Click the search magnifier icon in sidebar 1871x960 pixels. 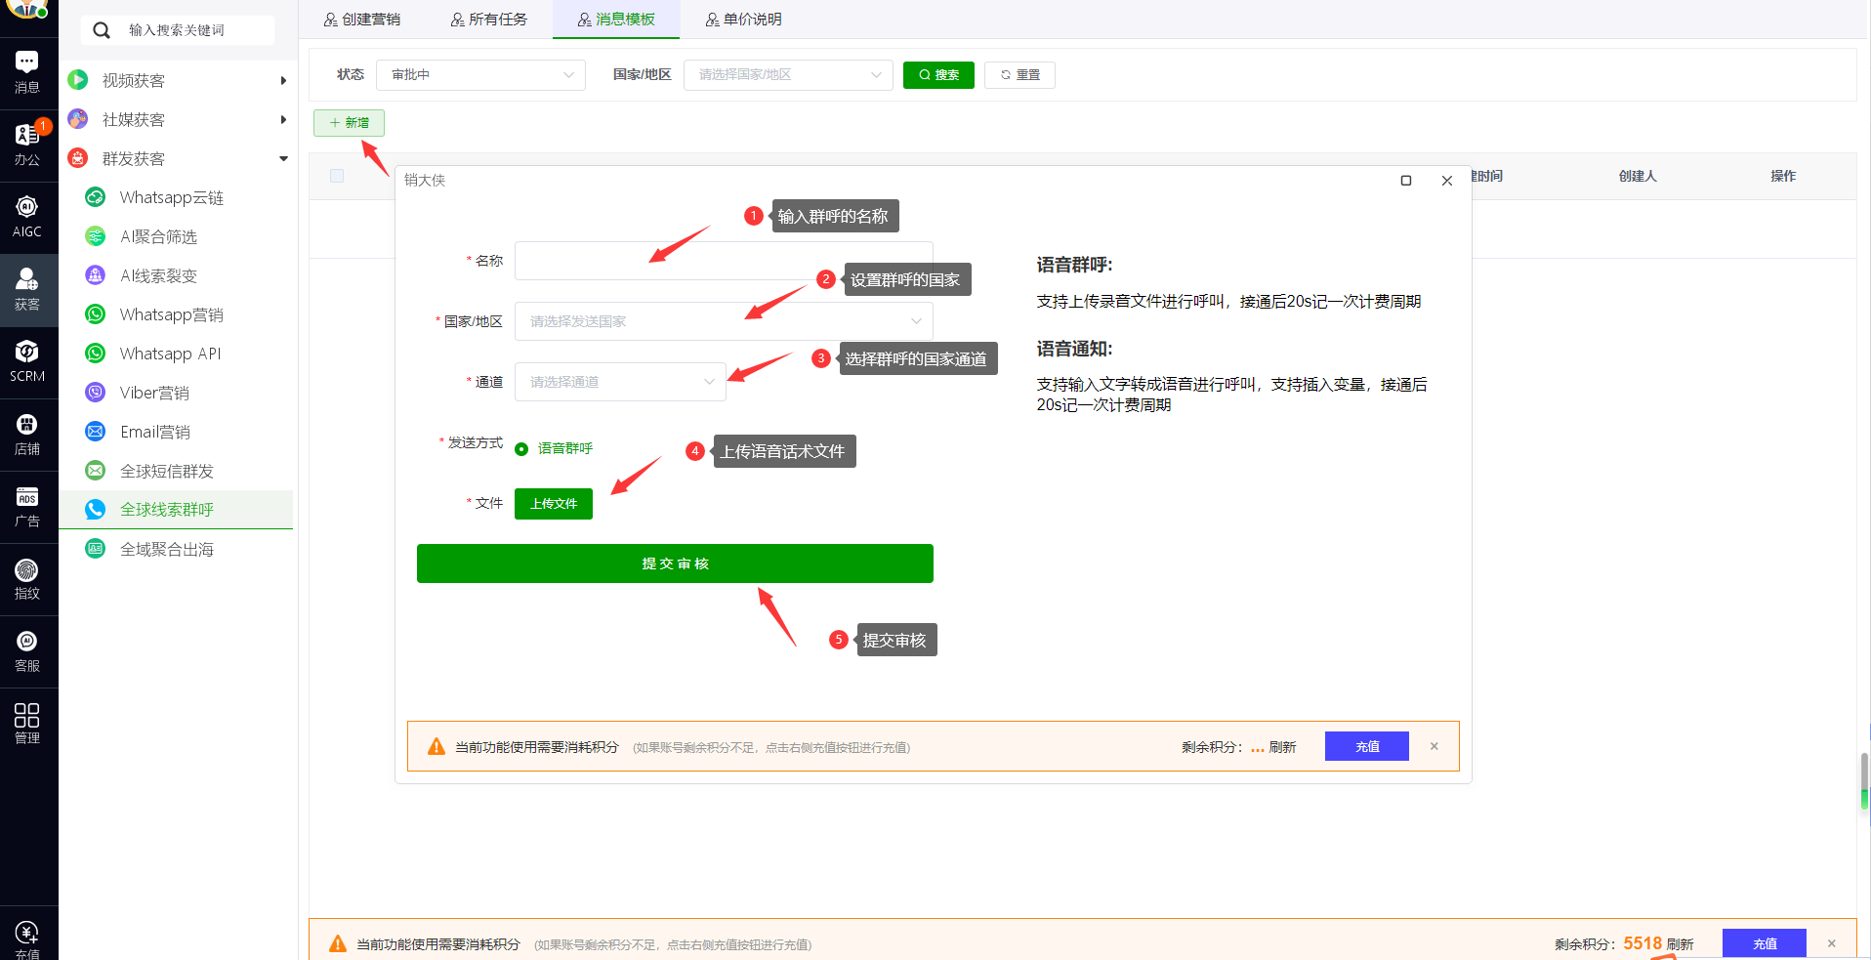102,30
